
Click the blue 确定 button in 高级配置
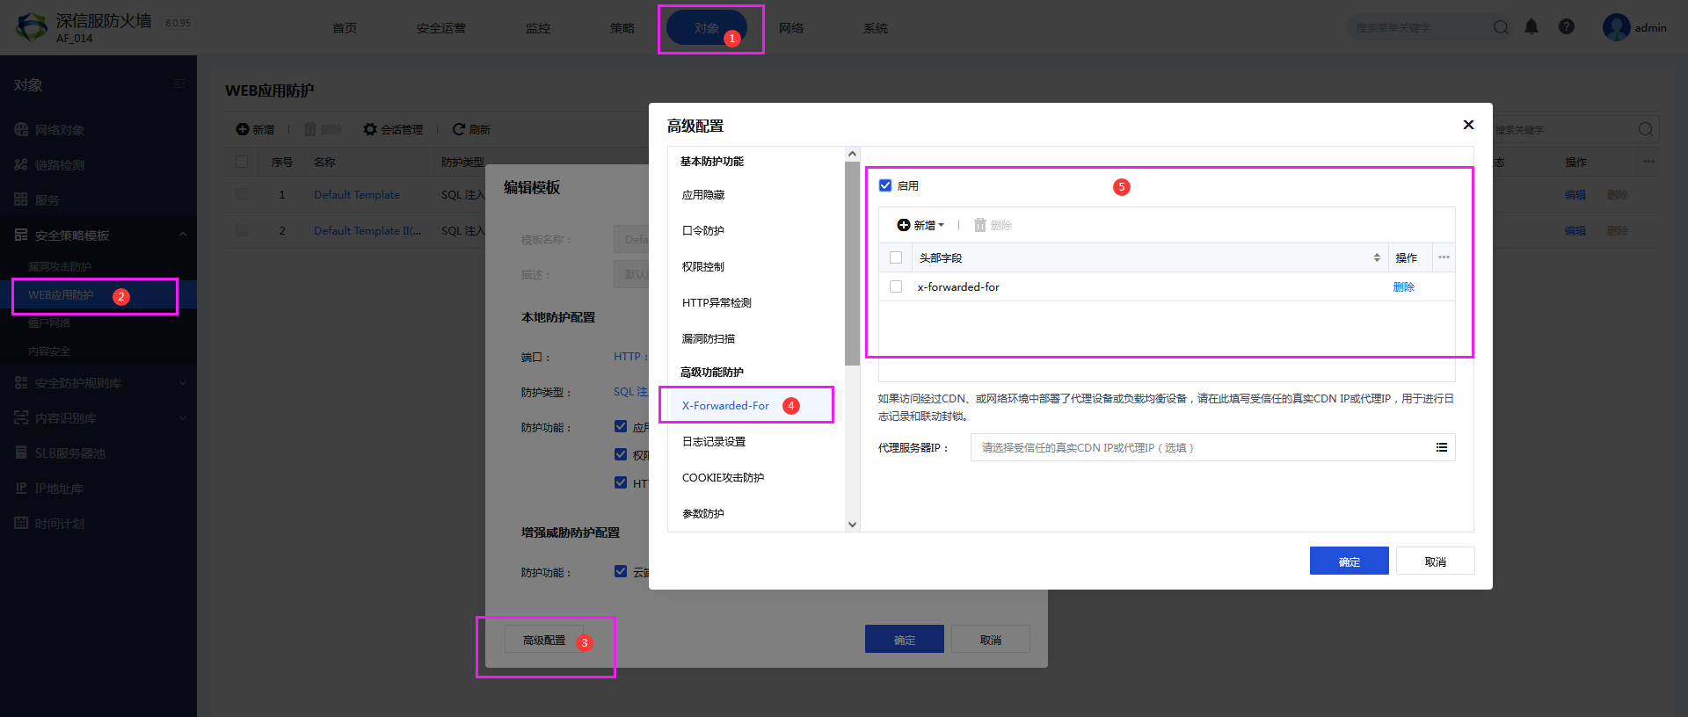tap(1349, 561)
